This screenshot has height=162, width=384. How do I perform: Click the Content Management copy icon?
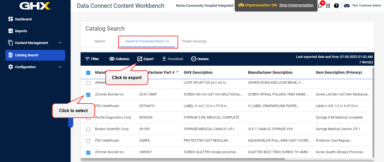11,43
